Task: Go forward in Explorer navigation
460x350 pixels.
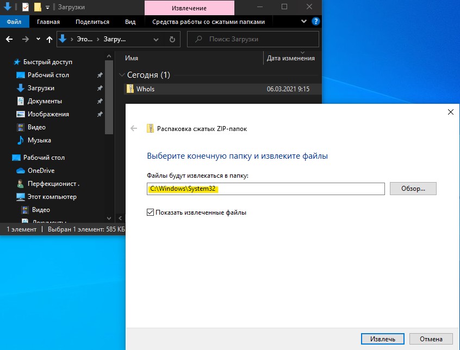Action: [26, 39]
